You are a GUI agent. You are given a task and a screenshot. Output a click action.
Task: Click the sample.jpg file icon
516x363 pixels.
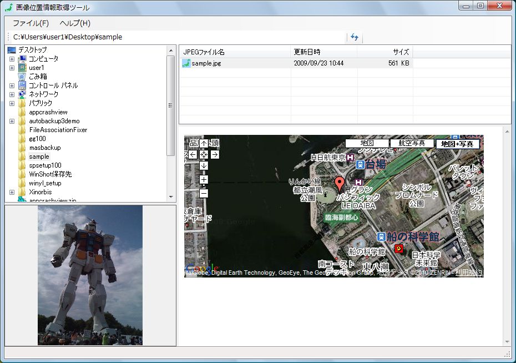[x=186, y=63]
